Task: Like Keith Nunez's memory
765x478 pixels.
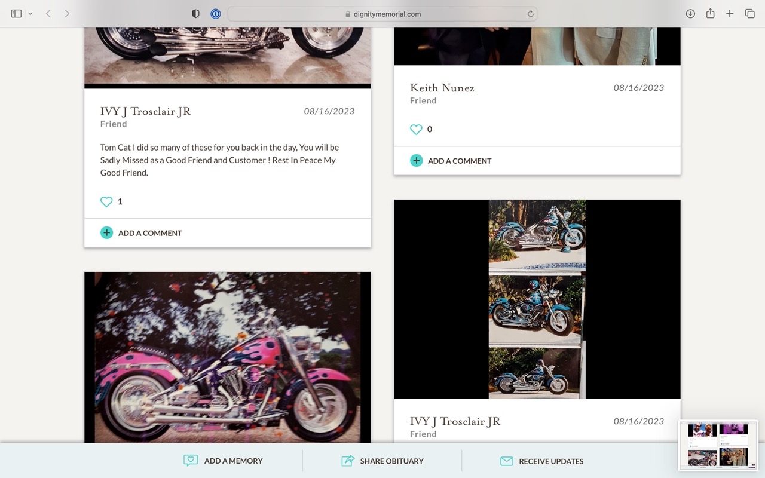Action: tap(416, 130)
